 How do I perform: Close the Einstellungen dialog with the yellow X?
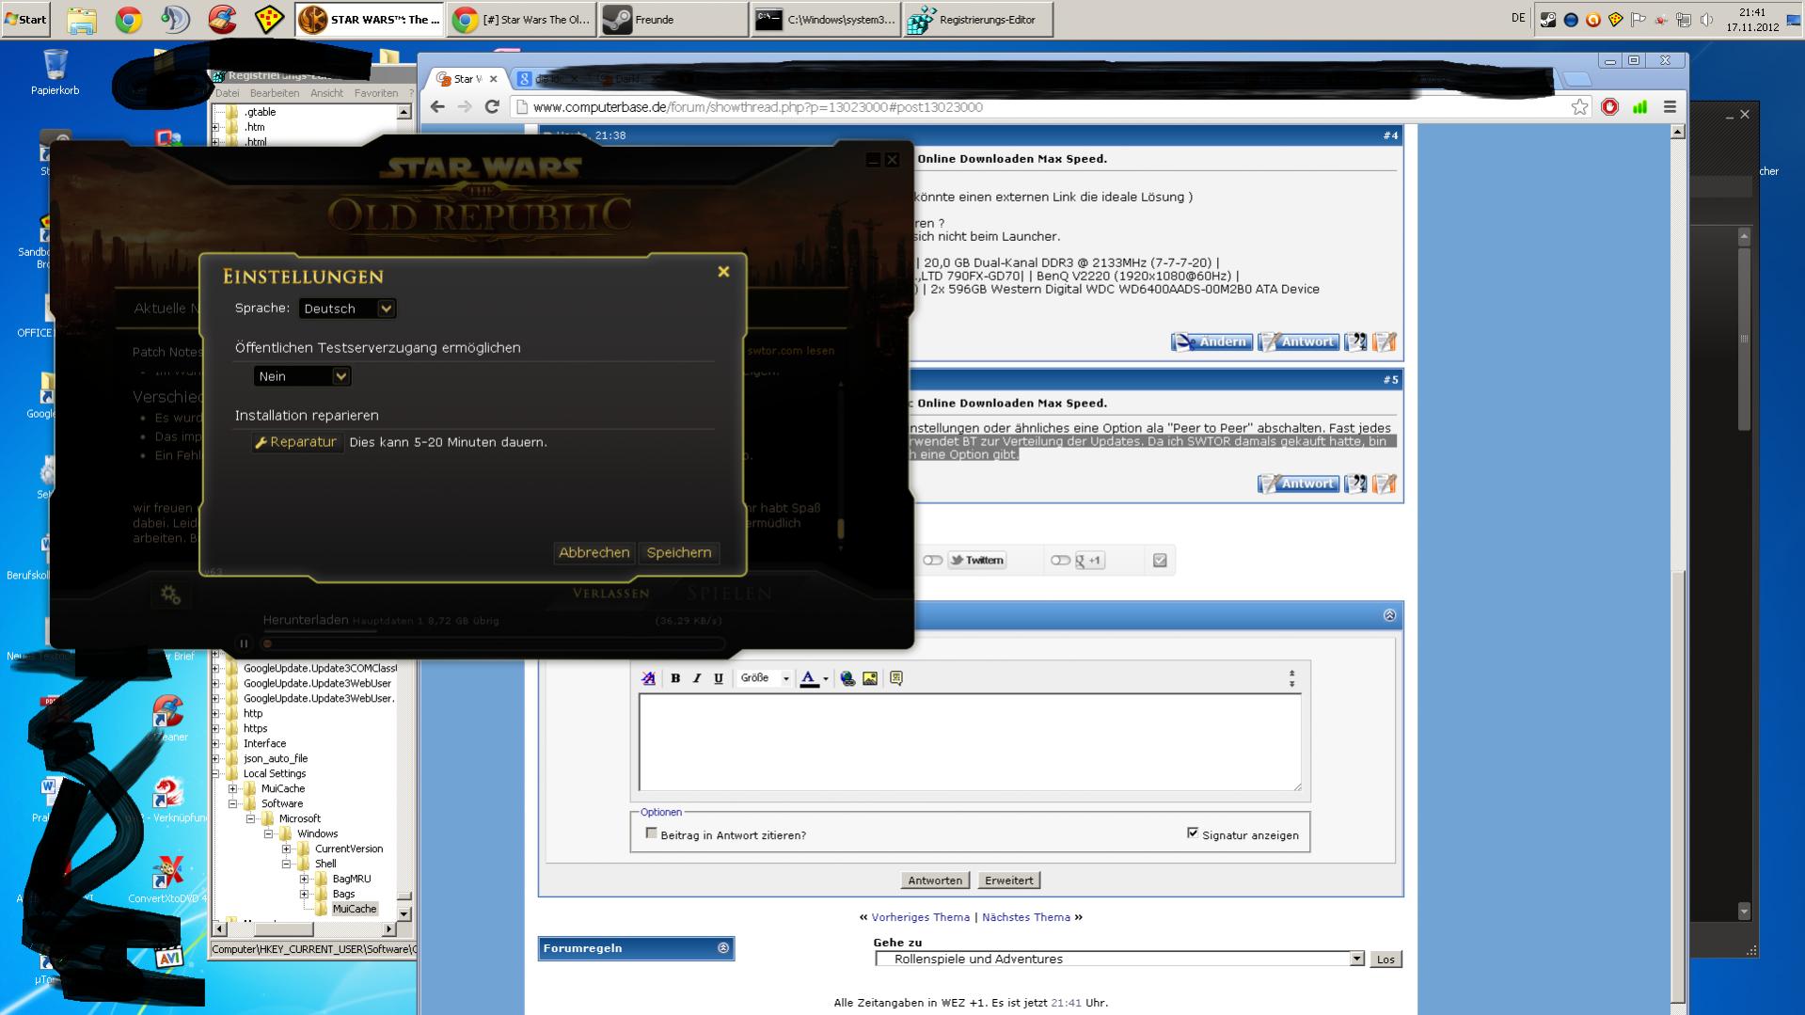723,272
